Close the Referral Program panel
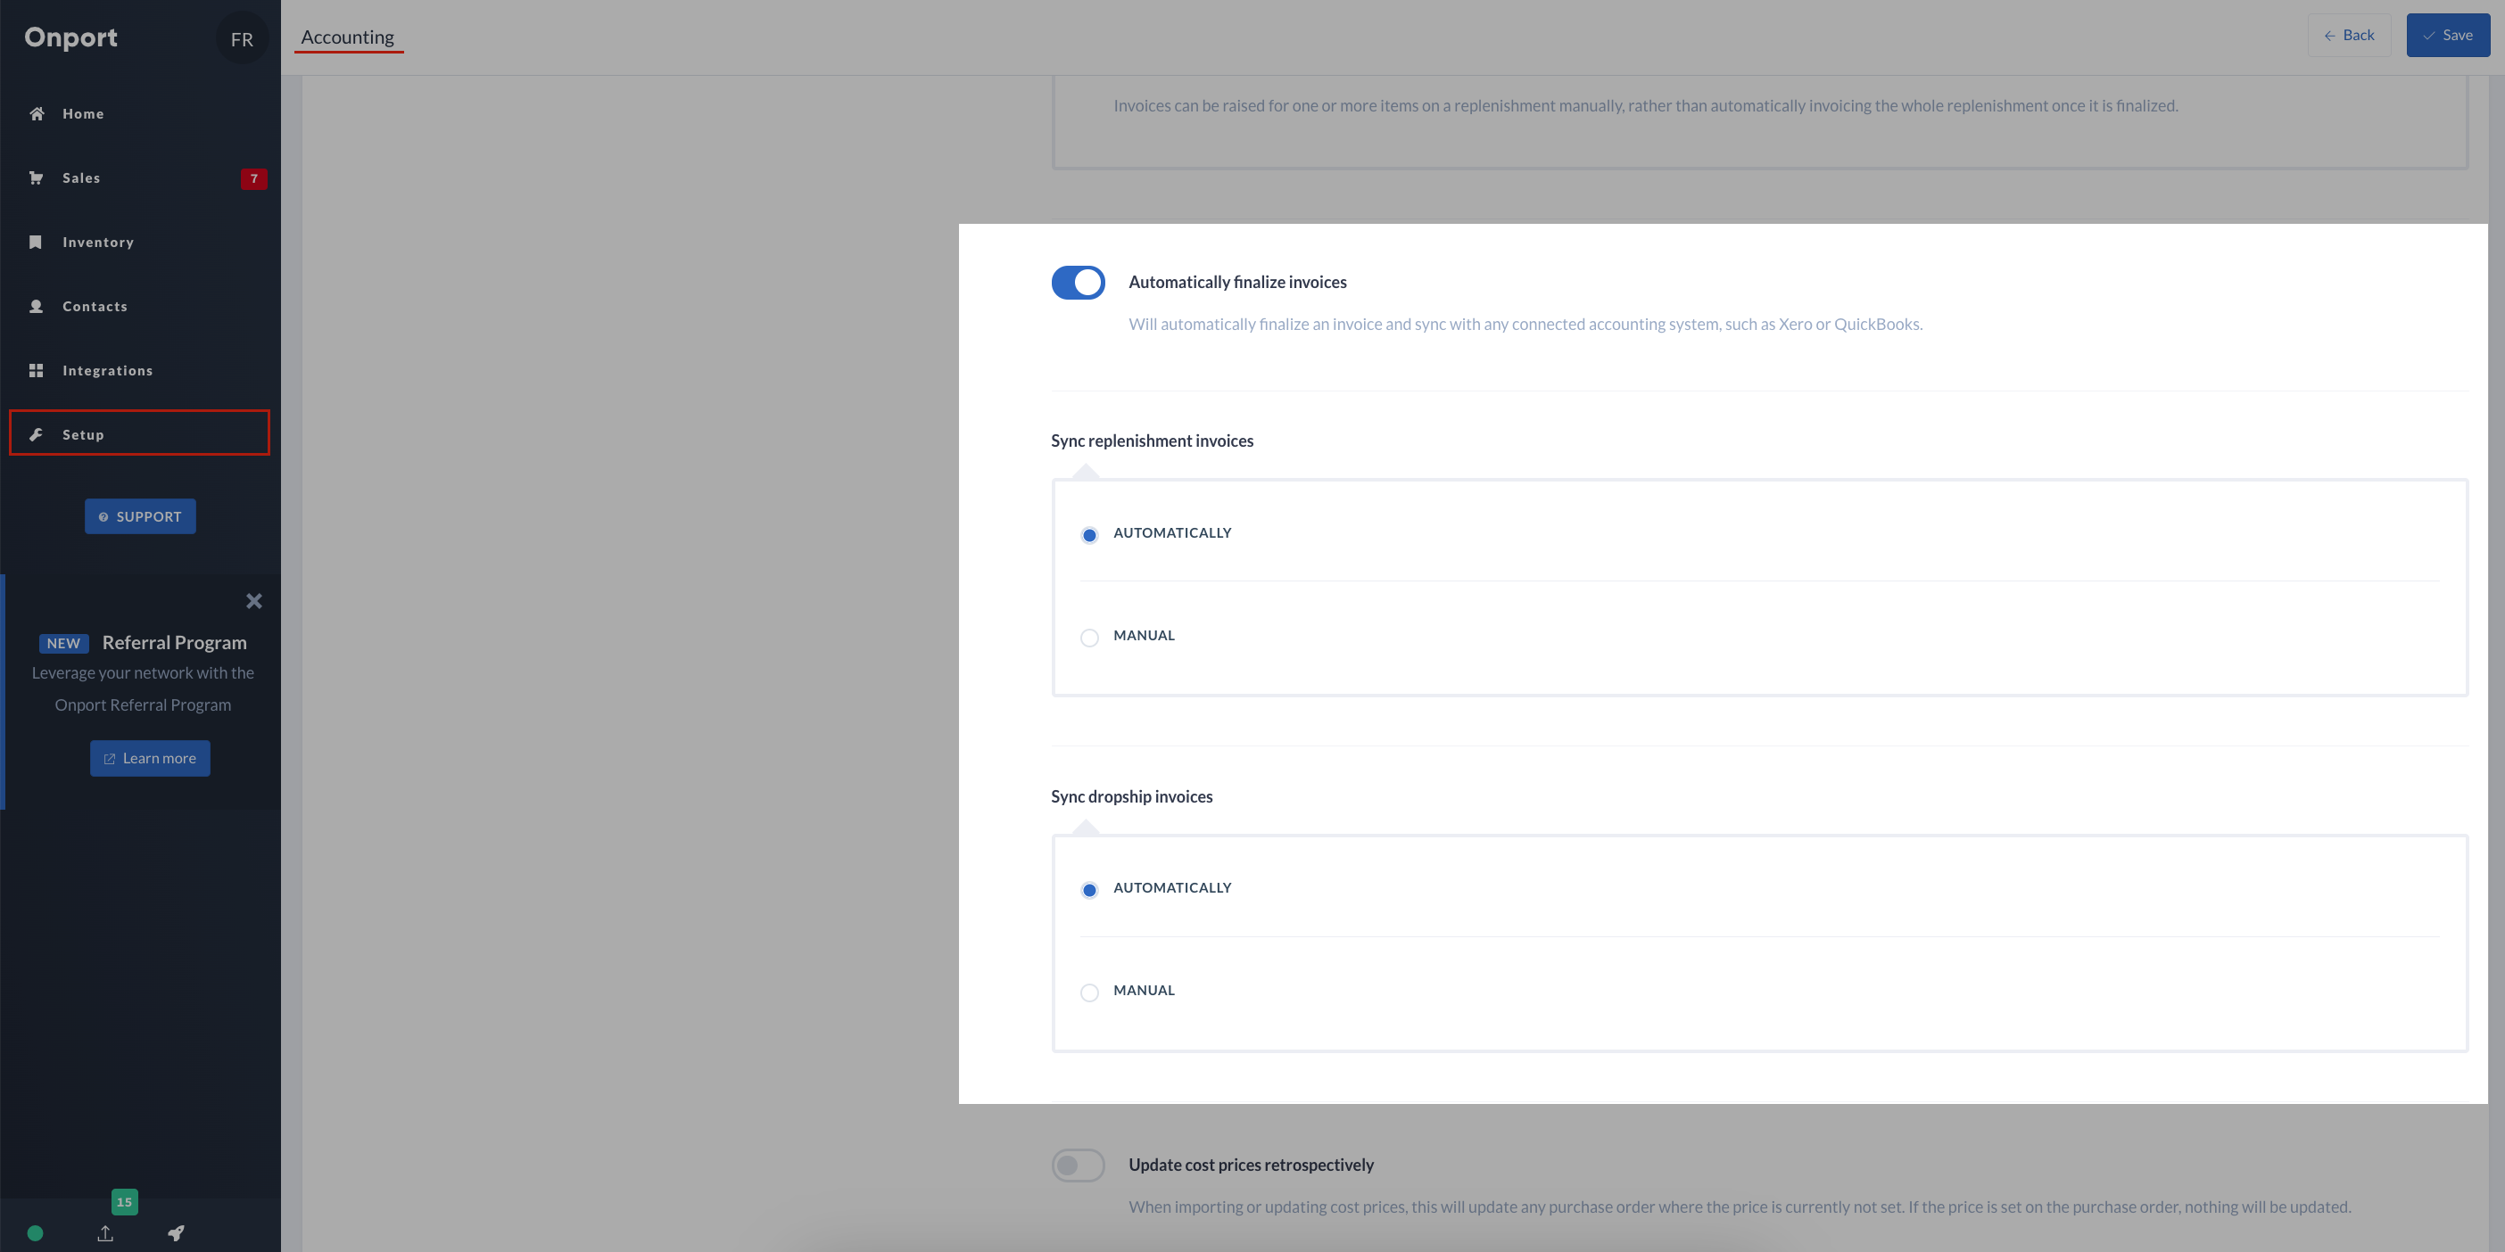Image resolution: width=2505 pixels, height=1252 pixels. (x=254, y=601)
